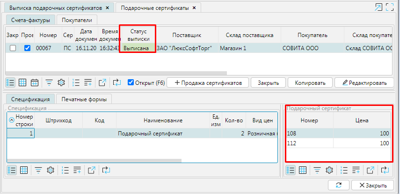Viewport: 400px width, 194px height.
Task: Click the refresh button next to Закрыть
Action: click(338, 185)
